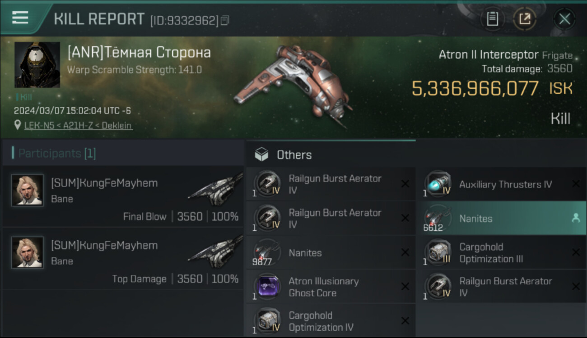Open the LEK-N5 location link
Image resolution: width=587 pixels, height=338 pixels.
78,125
